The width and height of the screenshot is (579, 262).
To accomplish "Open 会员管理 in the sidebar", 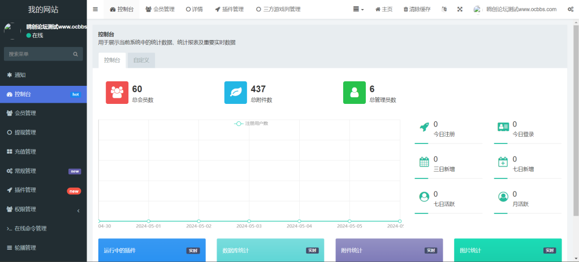I will tap(43, 113).
